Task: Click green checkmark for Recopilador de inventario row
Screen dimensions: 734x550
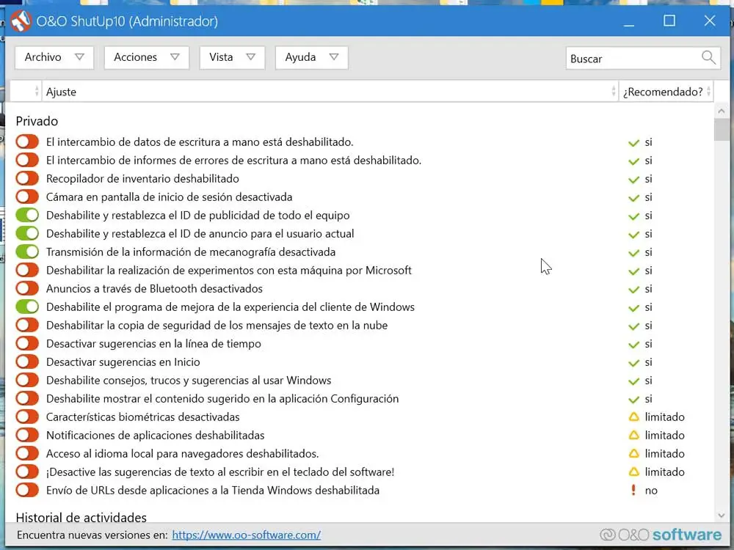Action: 634,179
